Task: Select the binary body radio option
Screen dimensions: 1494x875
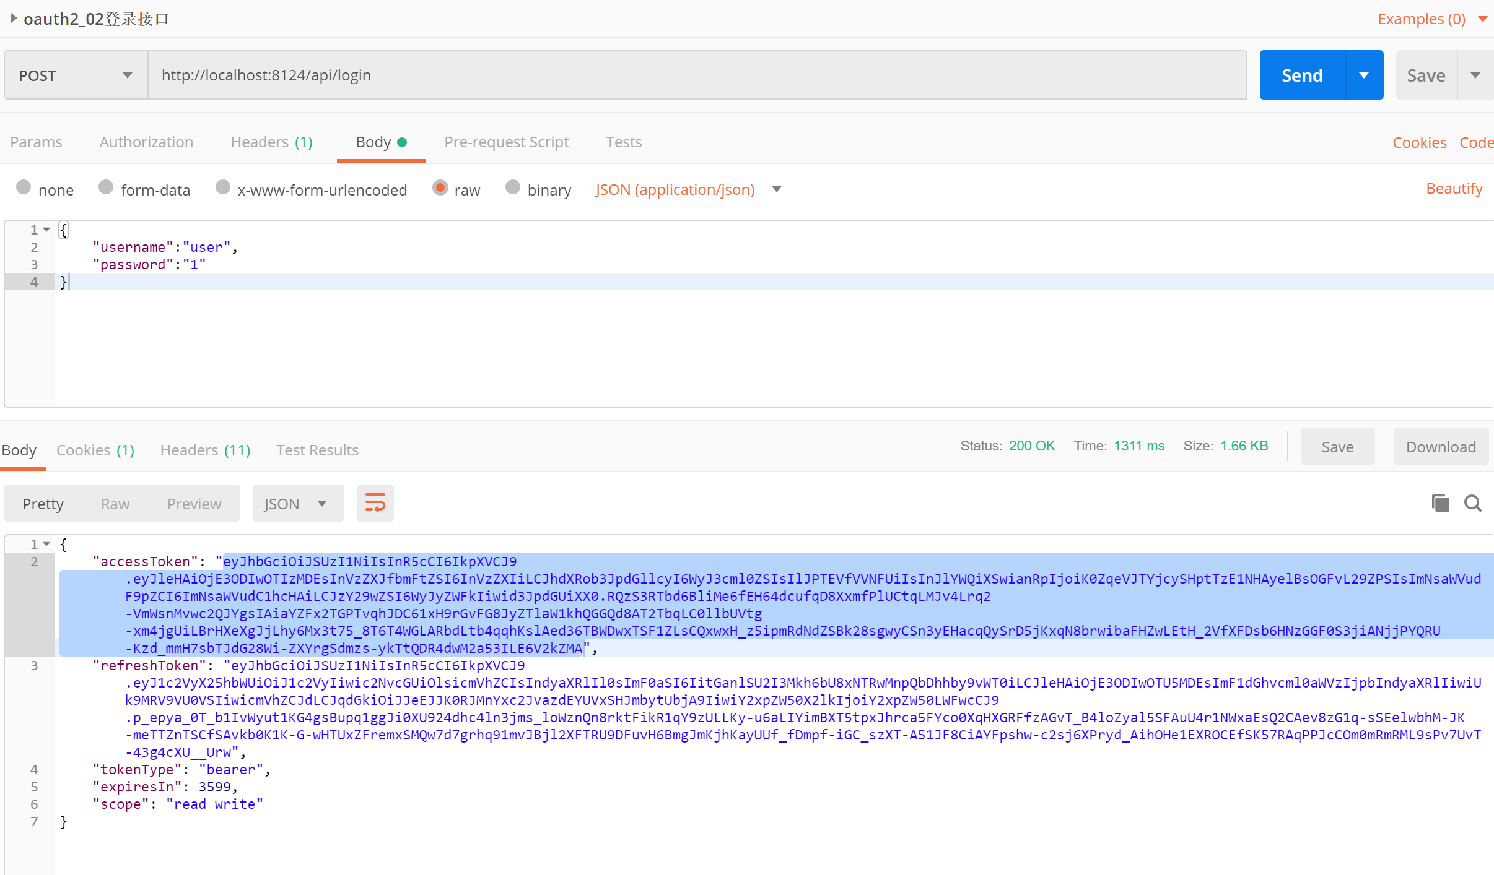Action: (x=513, y=187)
